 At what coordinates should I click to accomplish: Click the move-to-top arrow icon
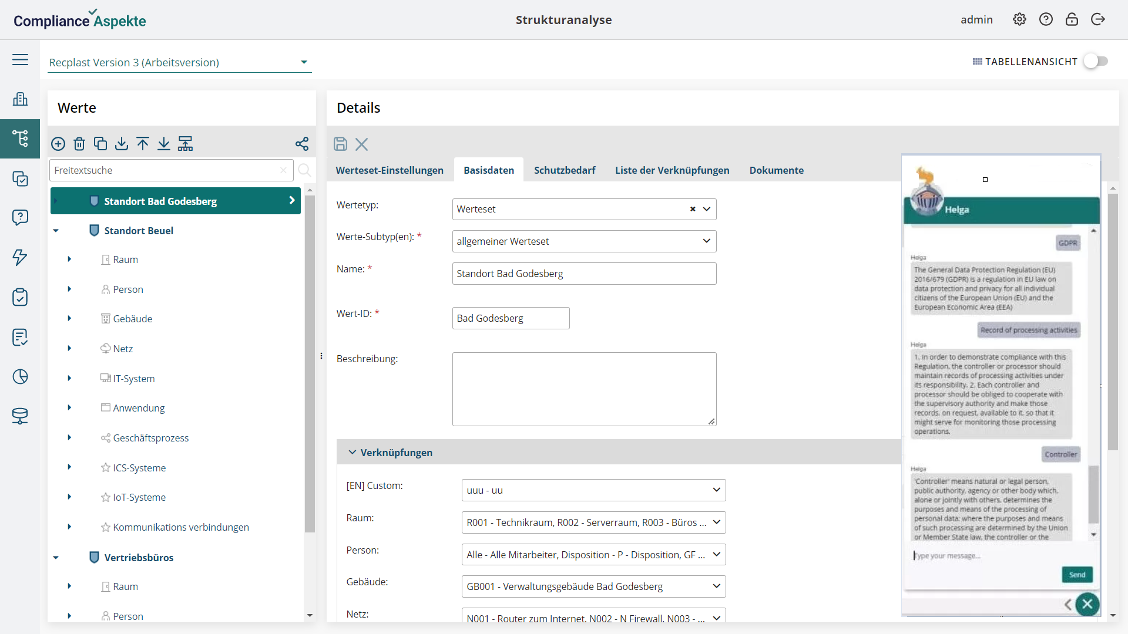(143, 144)
